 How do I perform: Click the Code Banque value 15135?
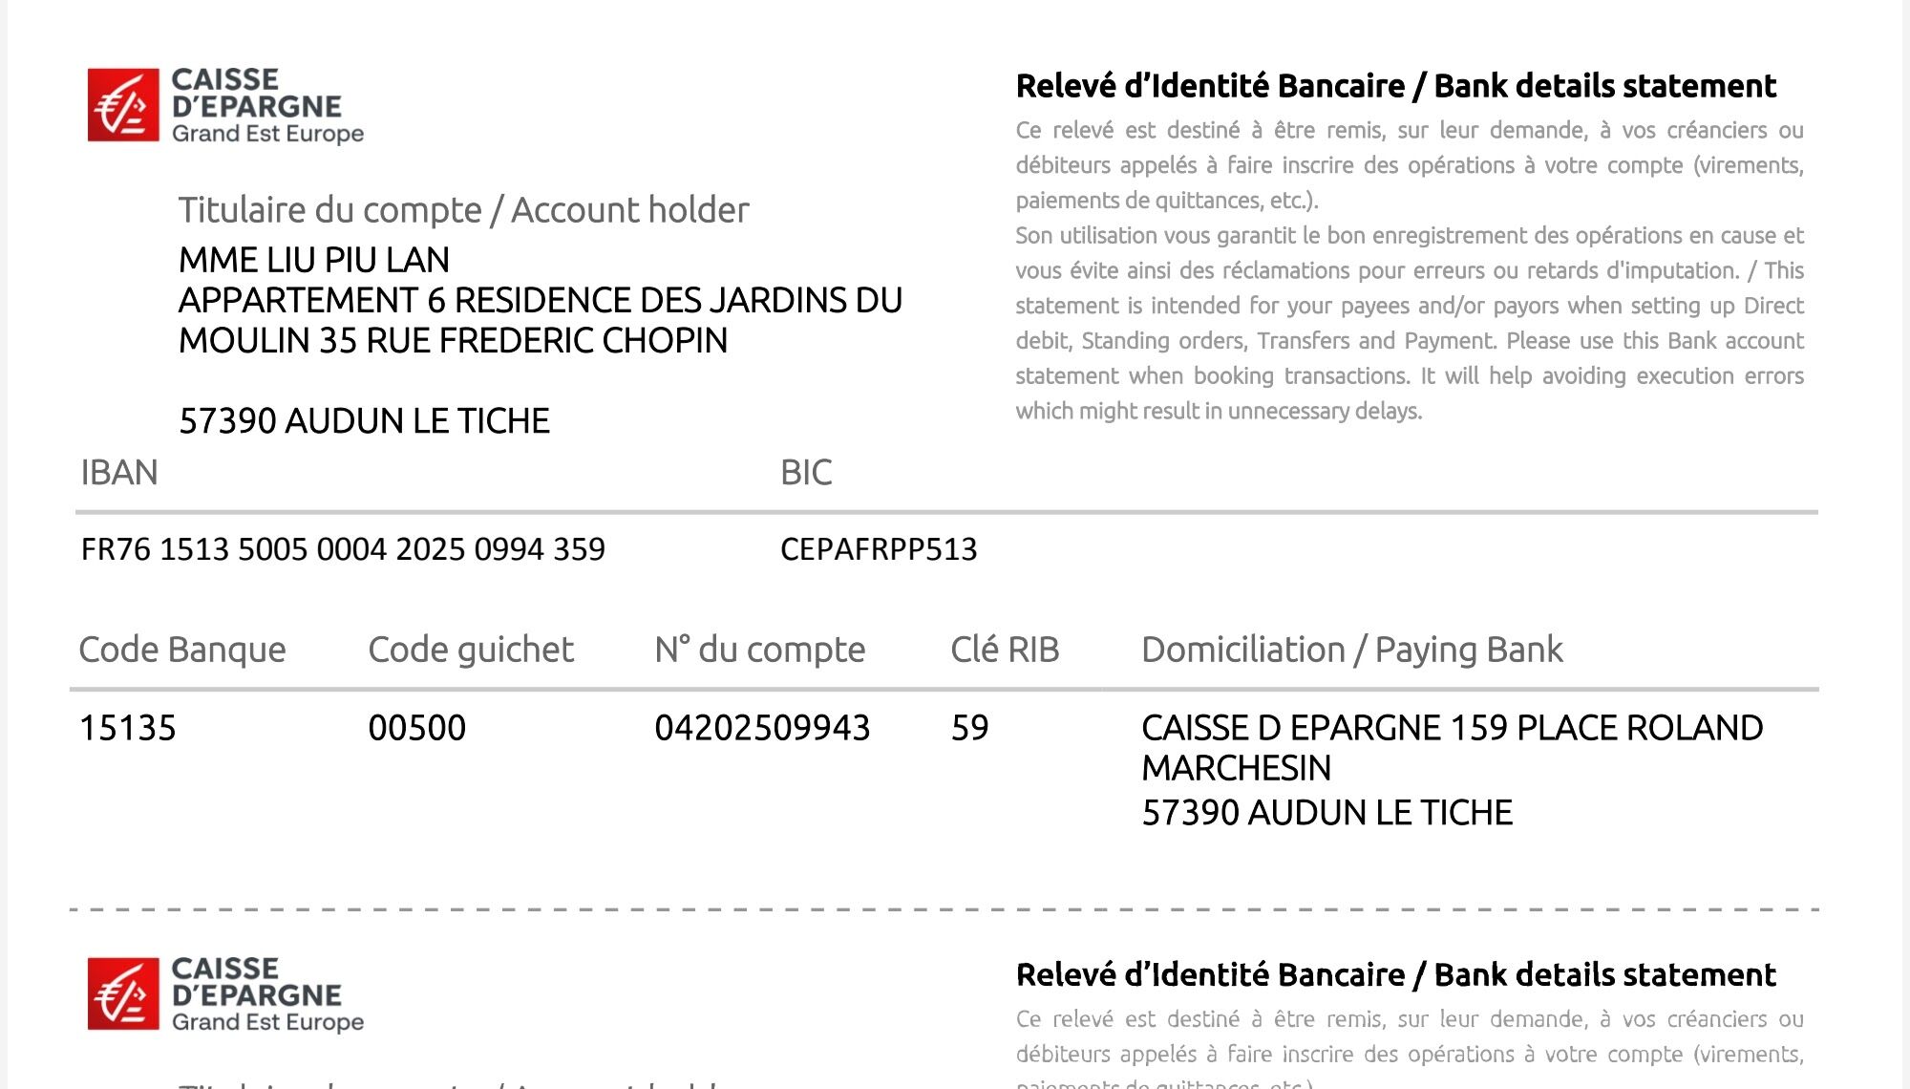[128, 728]
